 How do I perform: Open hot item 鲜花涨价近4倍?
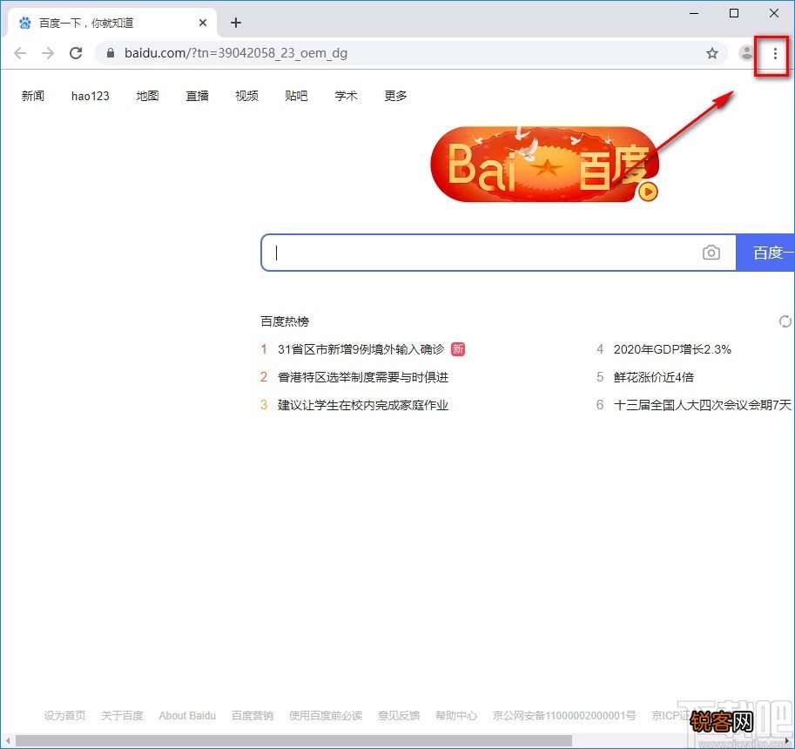pos(654,377)
